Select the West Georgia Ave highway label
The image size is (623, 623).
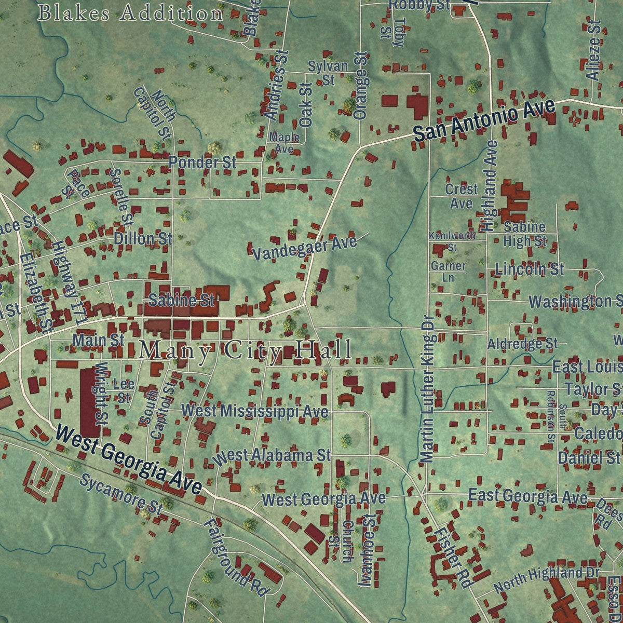pos(128,460)
